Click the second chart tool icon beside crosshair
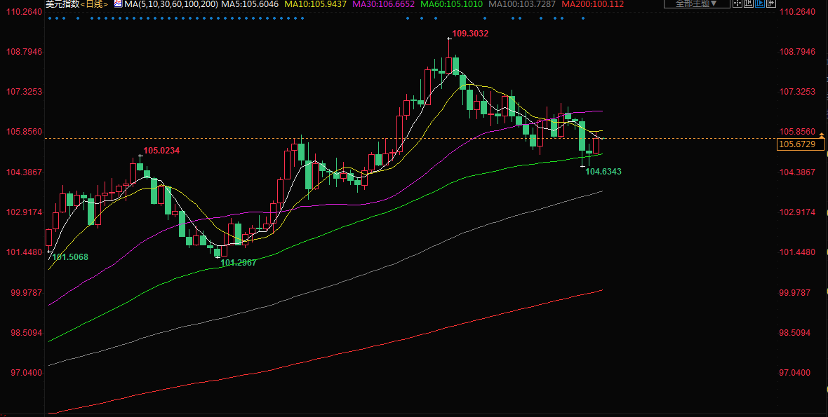The height and width of the screenshot is (417, 828). [x=748, y=4]
